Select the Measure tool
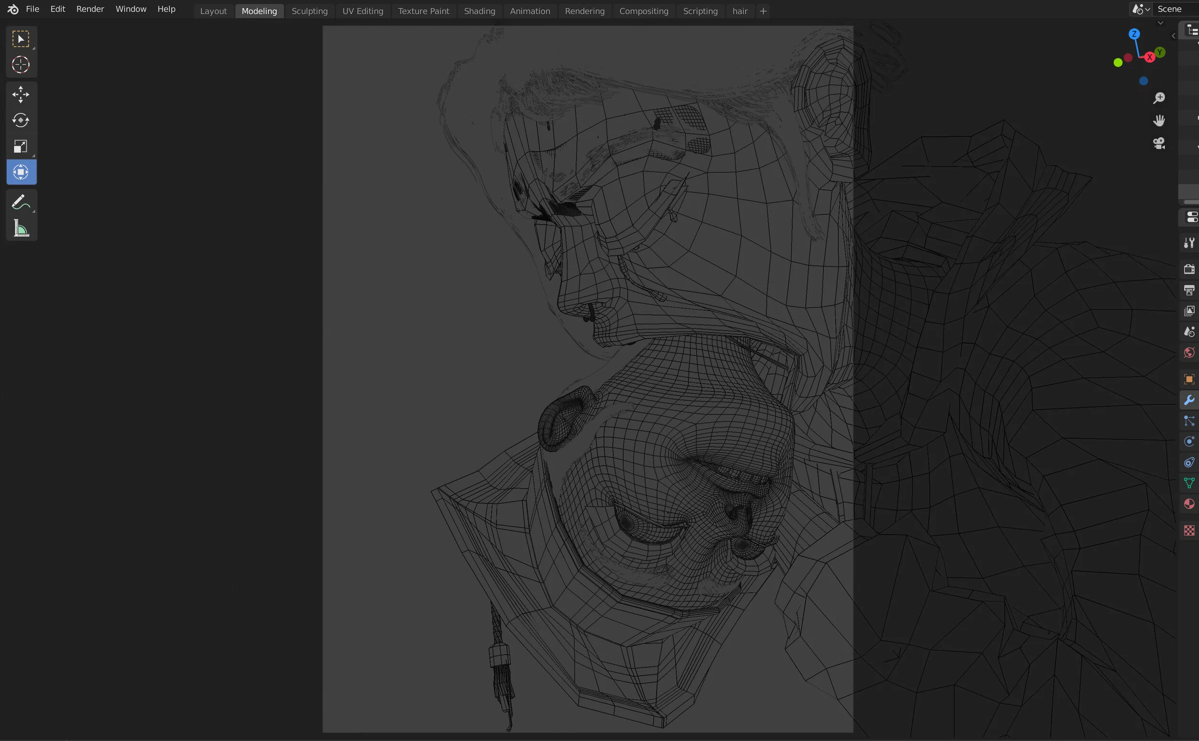Screen dimensions: 1199x741 point(21,228)
